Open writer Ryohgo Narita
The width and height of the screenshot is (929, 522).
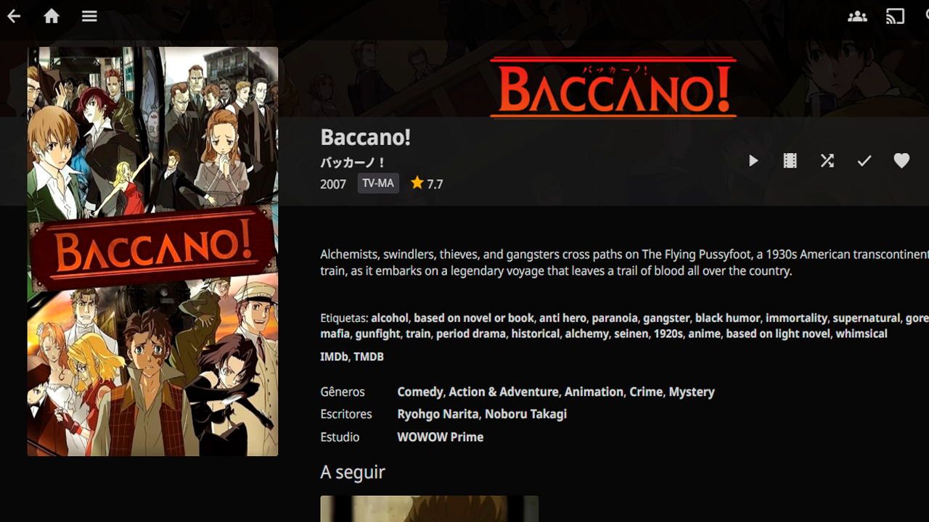(438, 414)
